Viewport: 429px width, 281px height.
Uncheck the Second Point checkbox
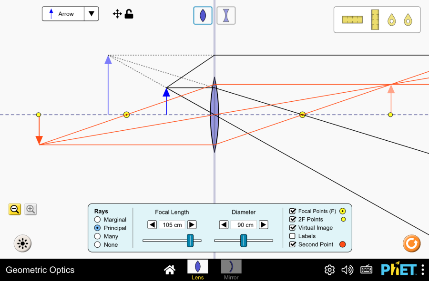pyautogui.click(x=293, y=244)
